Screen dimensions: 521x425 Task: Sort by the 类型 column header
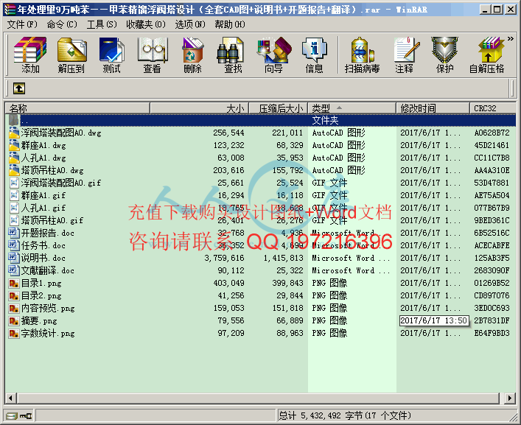(352, 108)
